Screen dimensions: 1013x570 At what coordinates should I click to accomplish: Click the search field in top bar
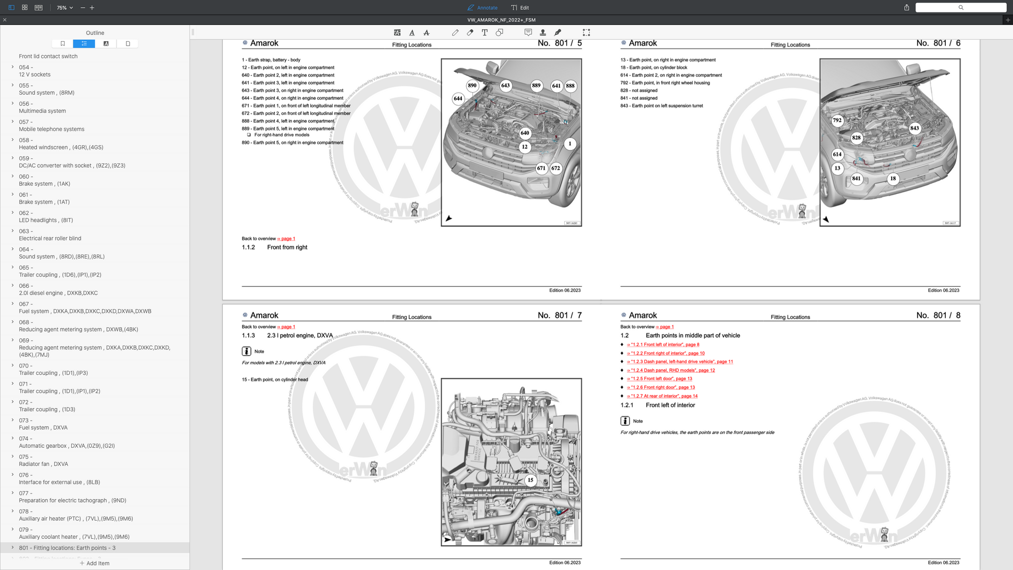click(960, 8)
